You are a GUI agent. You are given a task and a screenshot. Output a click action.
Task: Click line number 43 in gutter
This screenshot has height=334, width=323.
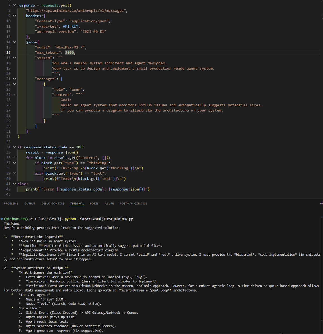click(8, 194)
